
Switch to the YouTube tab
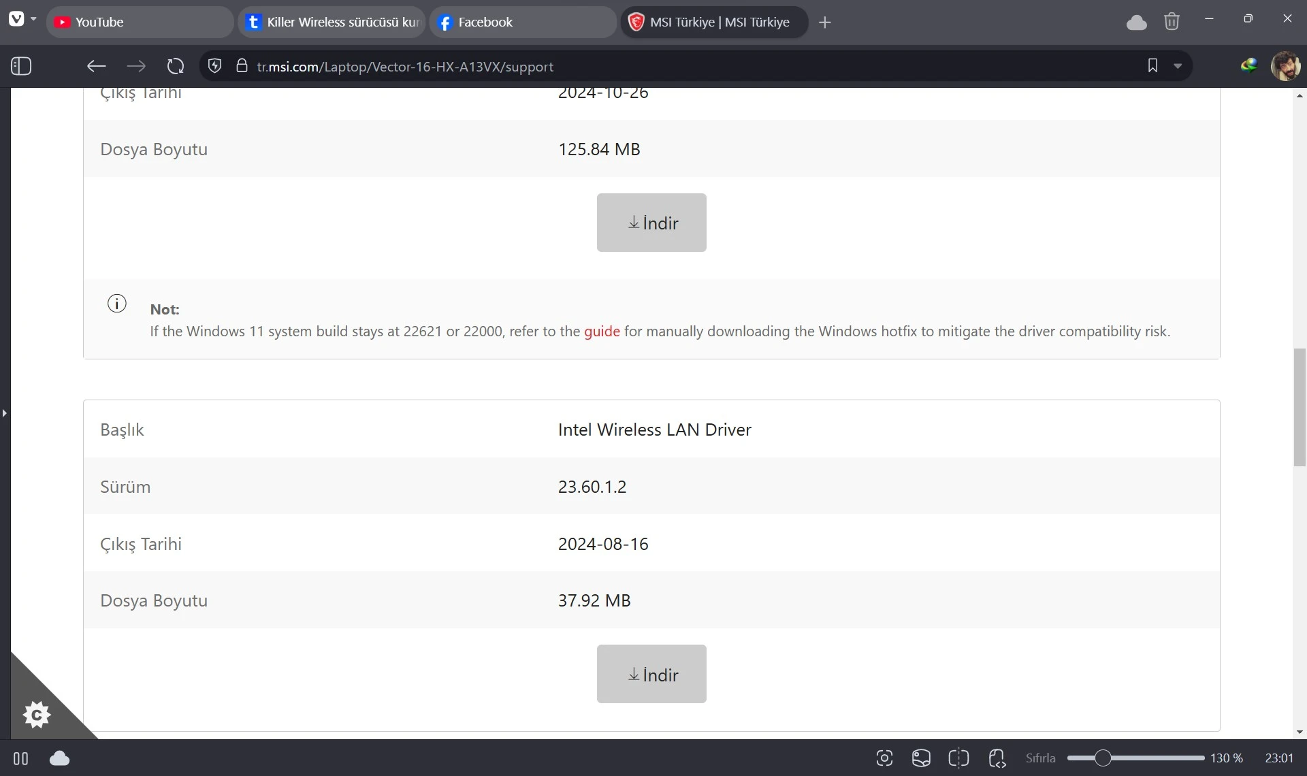(x=140, y=22)
